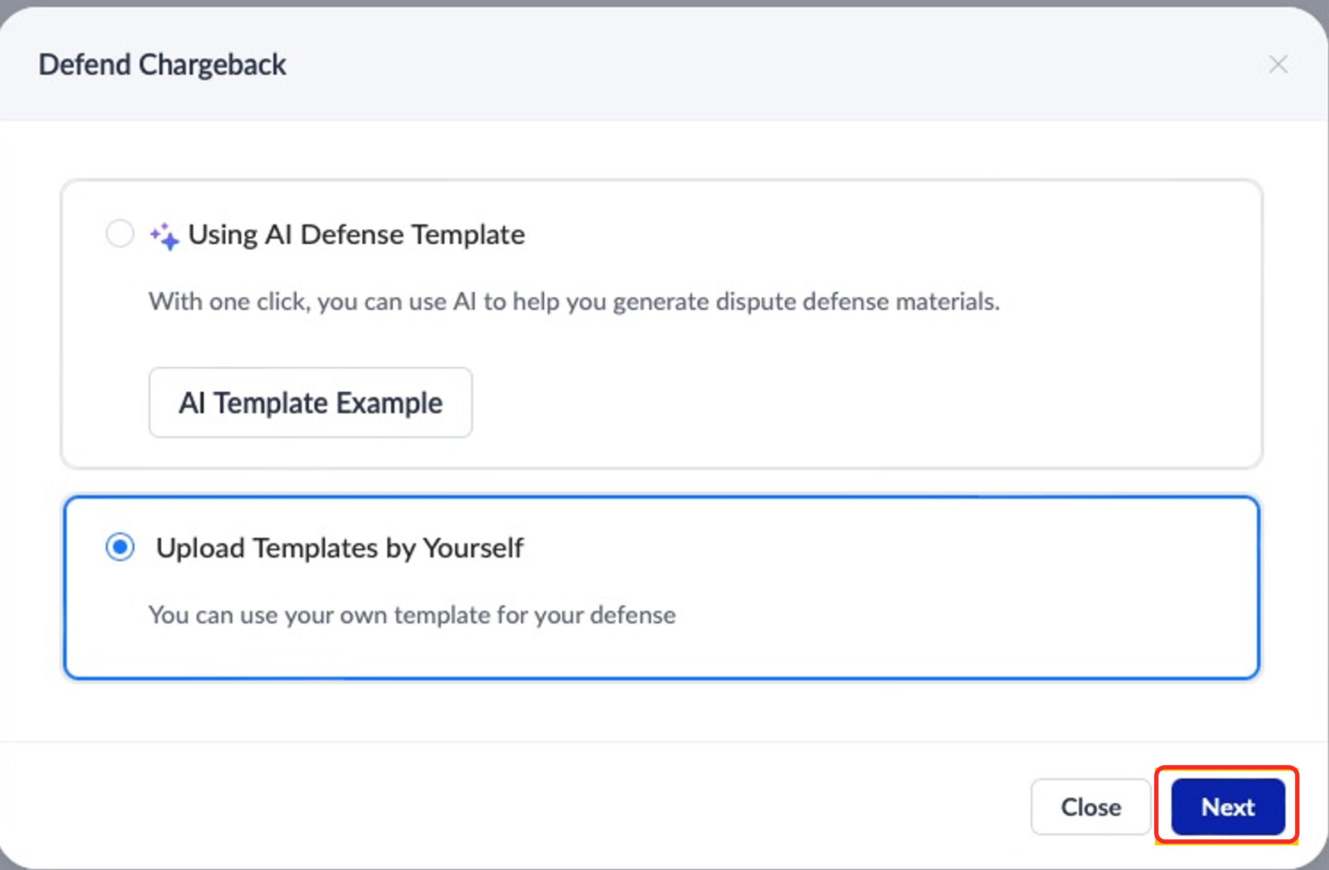Image resolution: width=1329 pixels, height=870 pixels.
Task: Click the 'Upload Templates by Yourself' label
Action: coord(339,548)
